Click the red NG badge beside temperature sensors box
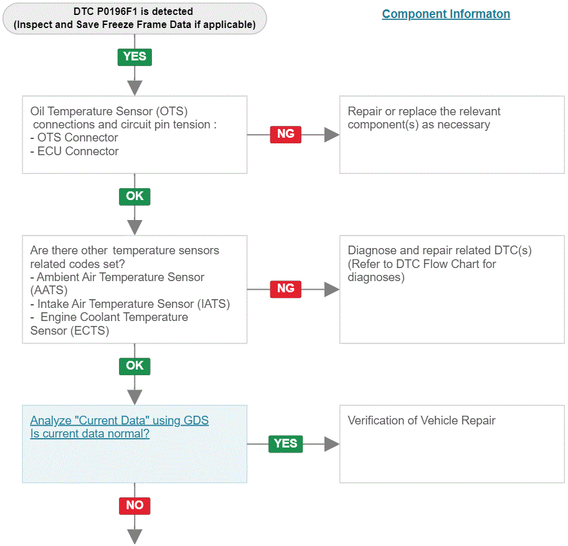Image resolution: width=568 pixels, height=546 pixels. click(285, 289)
